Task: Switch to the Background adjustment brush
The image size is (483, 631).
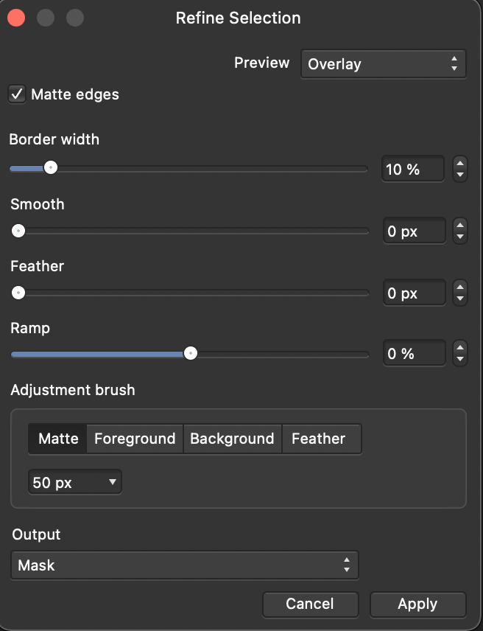Action: (x=232, y=439)
